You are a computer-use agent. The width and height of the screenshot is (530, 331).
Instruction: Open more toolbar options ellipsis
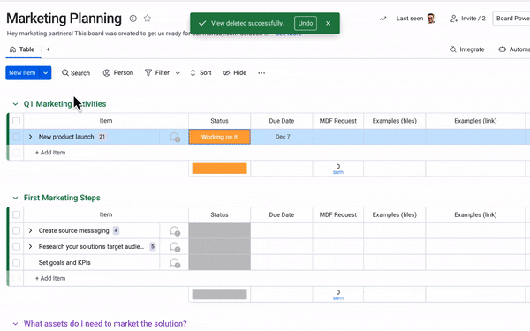[261, 73]
